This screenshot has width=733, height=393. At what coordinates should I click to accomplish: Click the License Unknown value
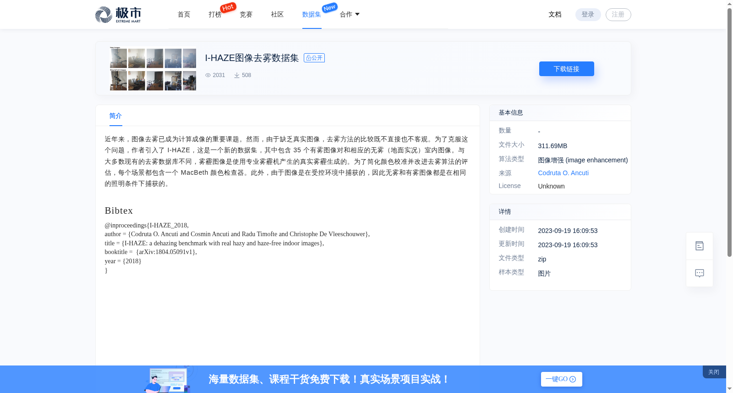(x=551, y=186)
